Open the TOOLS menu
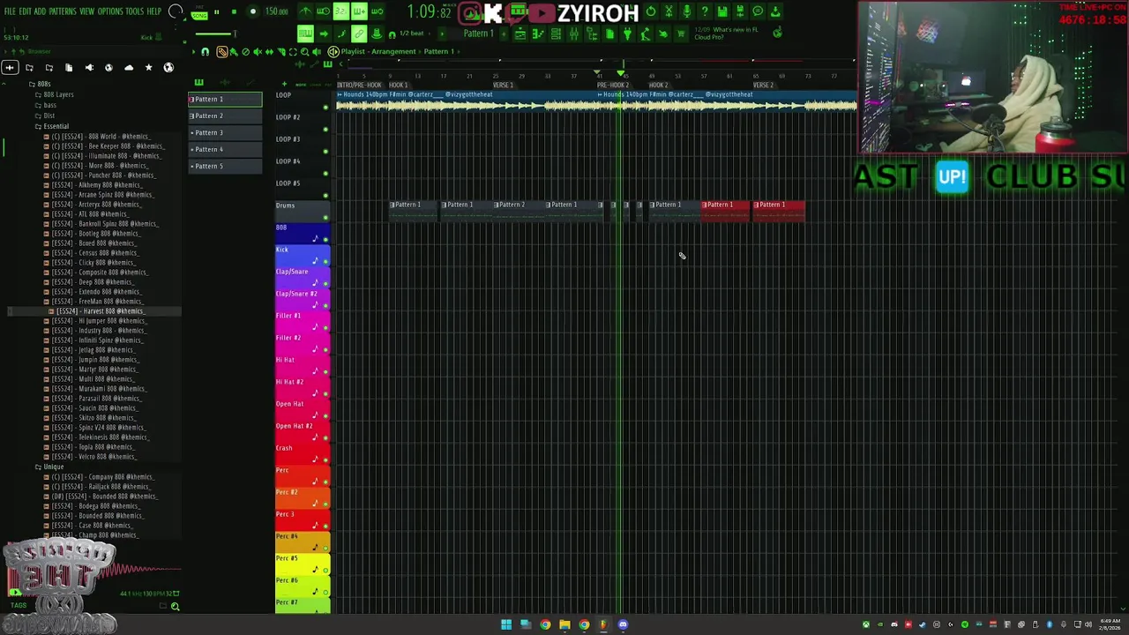Image resolution: width=1129 pixels, height=635 pixels. (135, 11)
